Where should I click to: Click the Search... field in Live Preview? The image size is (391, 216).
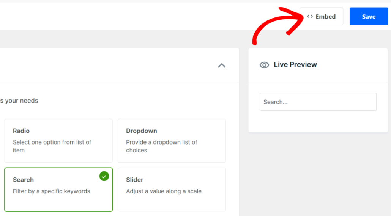[318, 102]
